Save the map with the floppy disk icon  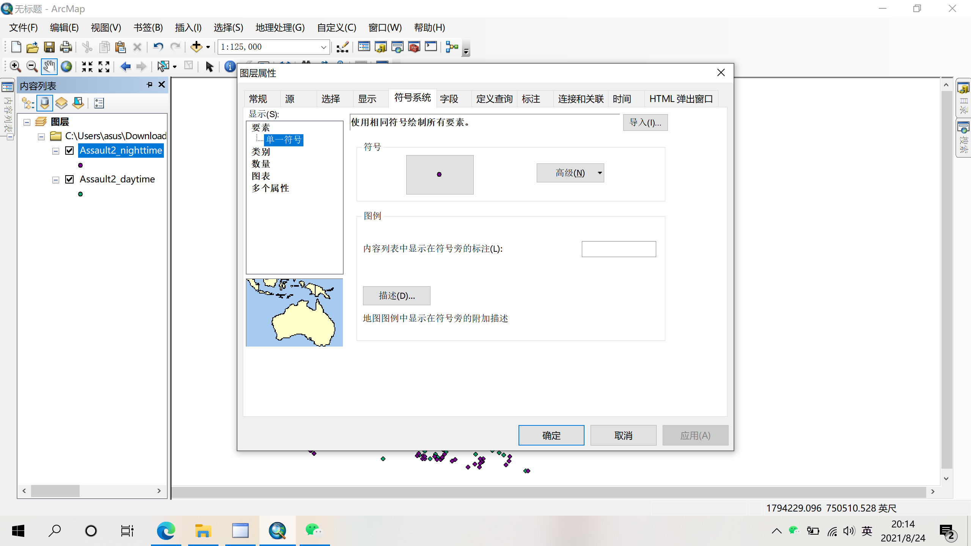coord(49,47)
